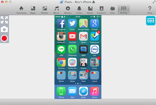Screen dimensions: 156x105
Task: Click the 07:44 clock in the status bar
Action: 78,17
